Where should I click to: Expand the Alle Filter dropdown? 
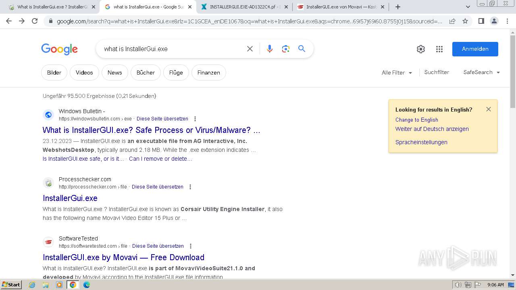(x=397, y=73)
